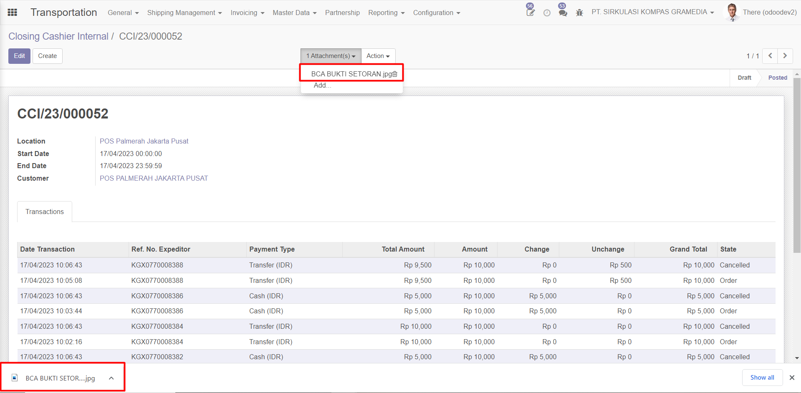
Task: Choose Add... in attachments menu
Action: coord(322,85)
